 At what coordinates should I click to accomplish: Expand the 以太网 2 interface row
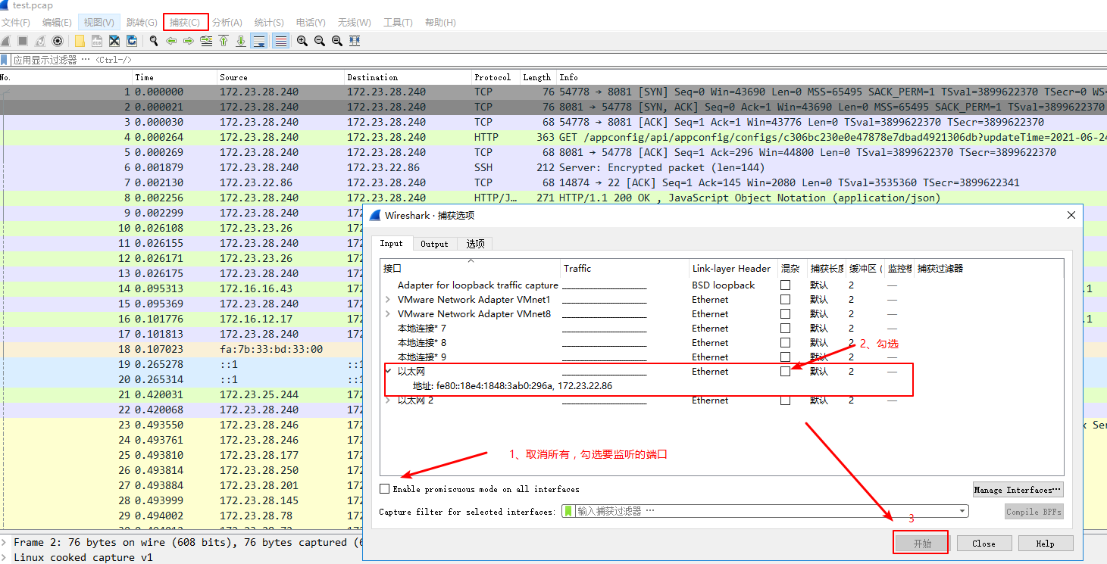pos(388,400)
